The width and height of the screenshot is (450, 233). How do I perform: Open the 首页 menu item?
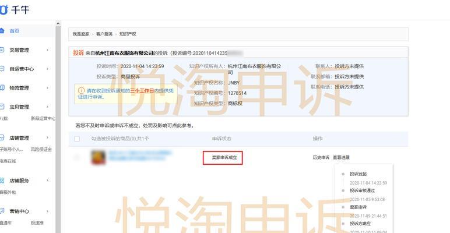(x=15, y=31)
